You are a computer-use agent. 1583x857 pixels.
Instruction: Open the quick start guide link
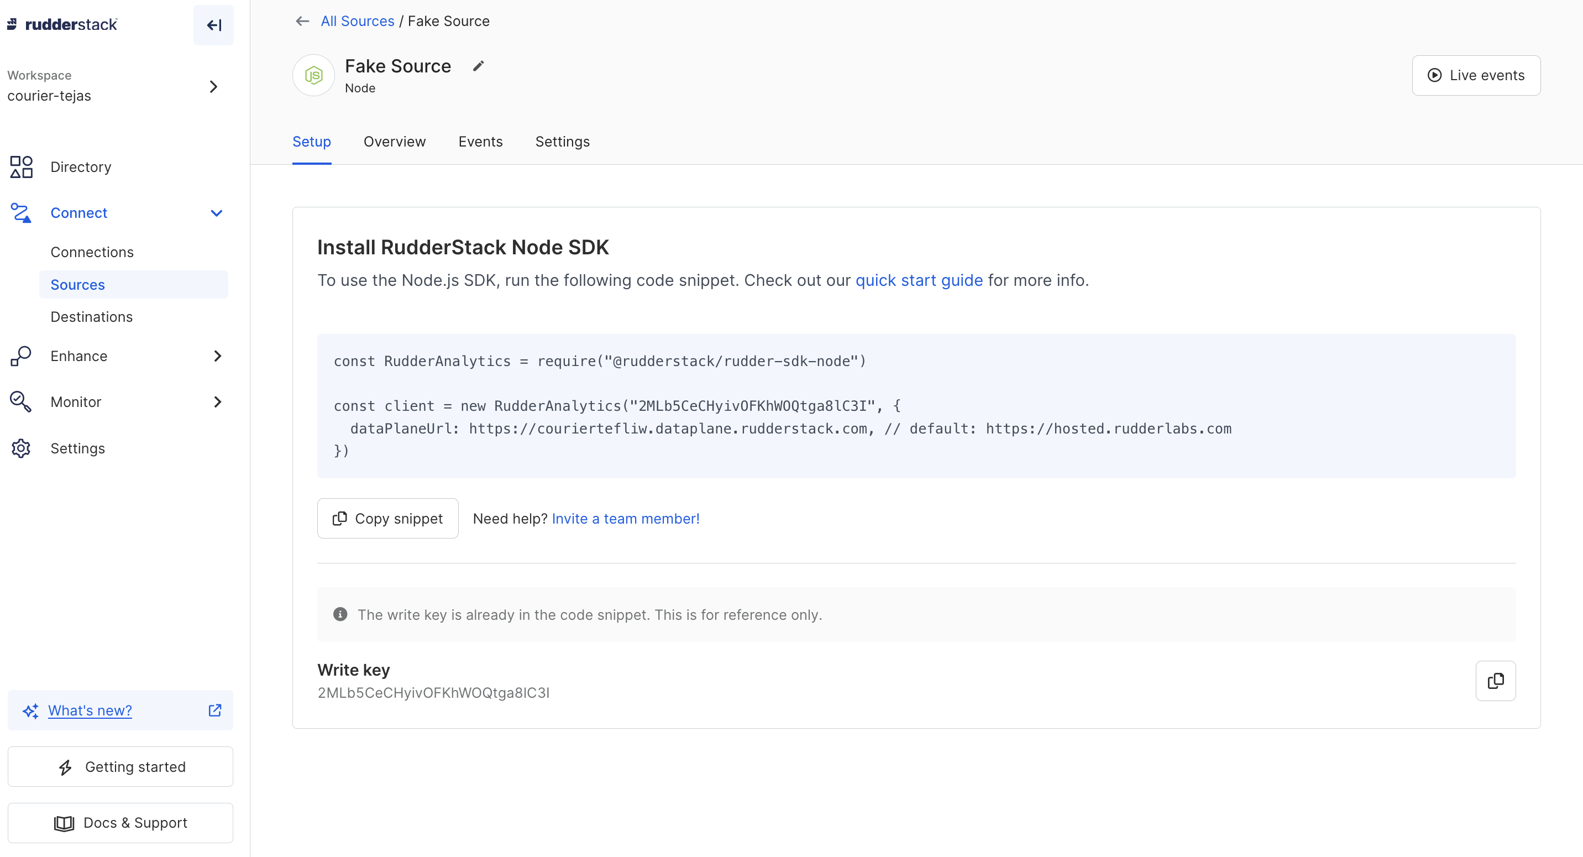(x=918, y=280)
